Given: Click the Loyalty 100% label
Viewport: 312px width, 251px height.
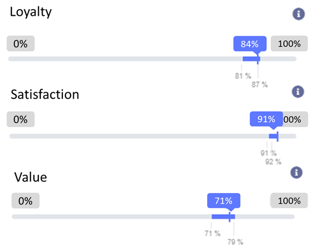Looking at the screenshot, I should click(289, 44).
